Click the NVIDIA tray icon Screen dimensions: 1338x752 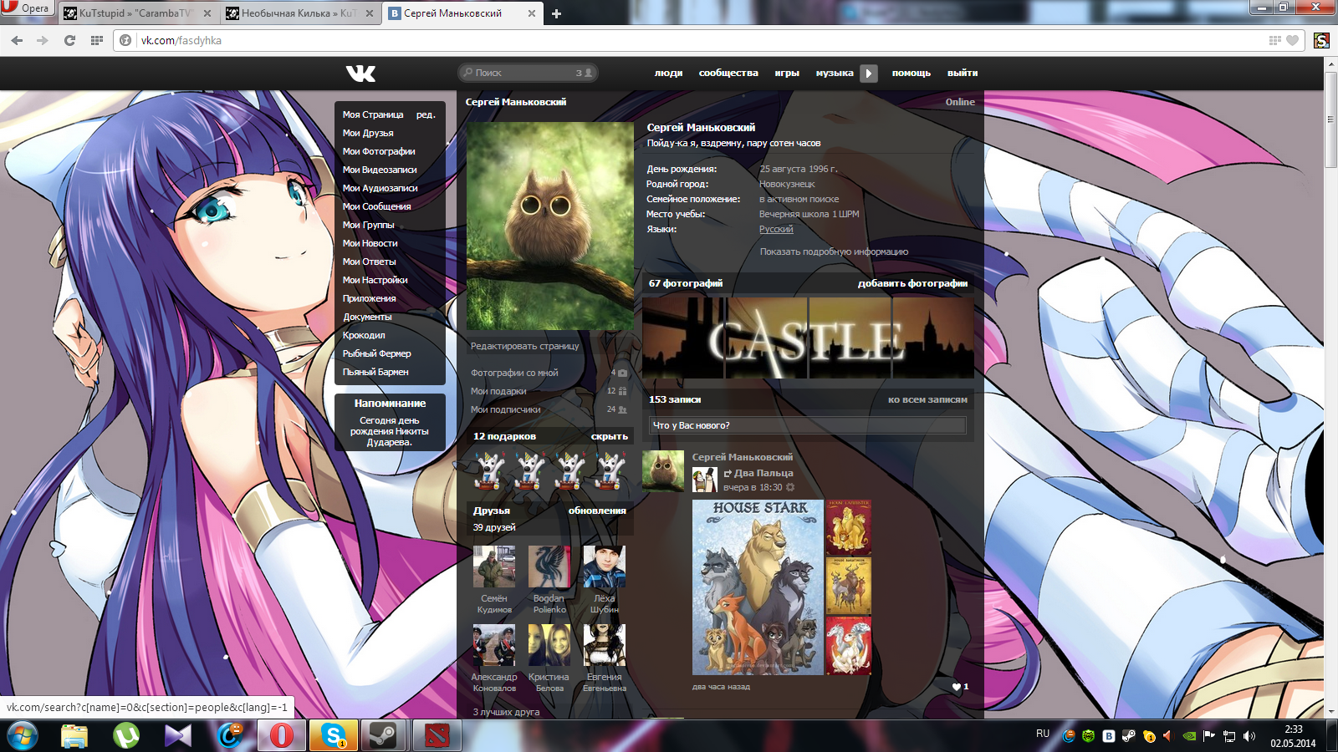click(1189, 736)
